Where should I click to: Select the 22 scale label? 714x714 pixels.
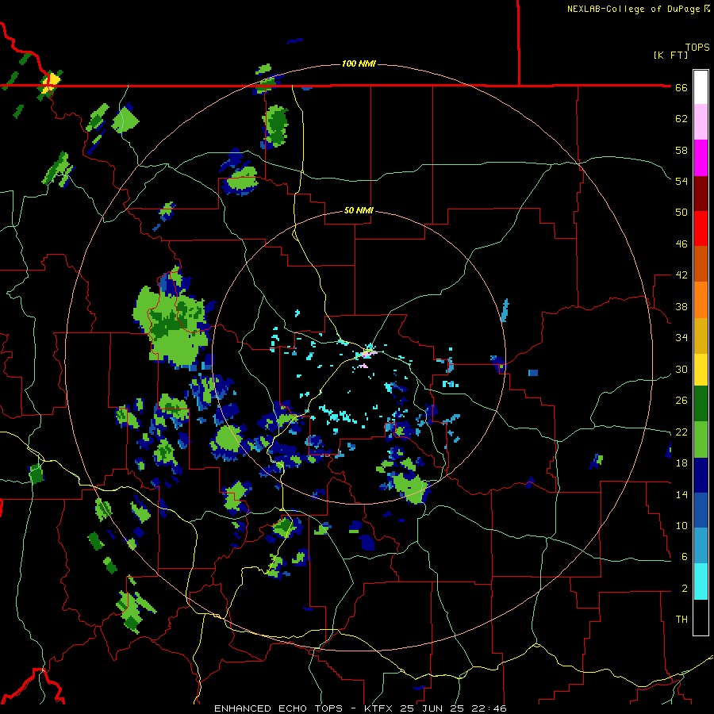pyautogui.click(x=681, y=432)
